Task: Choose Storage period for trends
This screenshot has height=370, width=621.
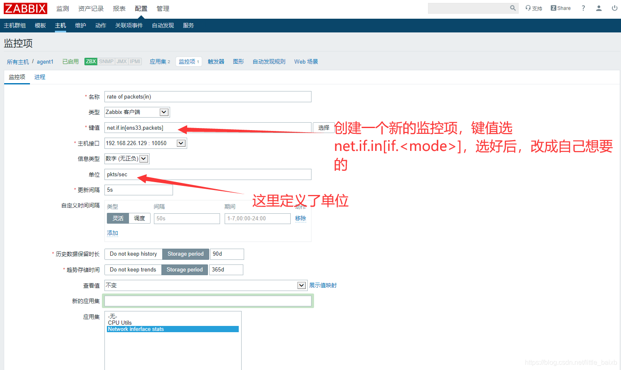Action: [185, 270]
